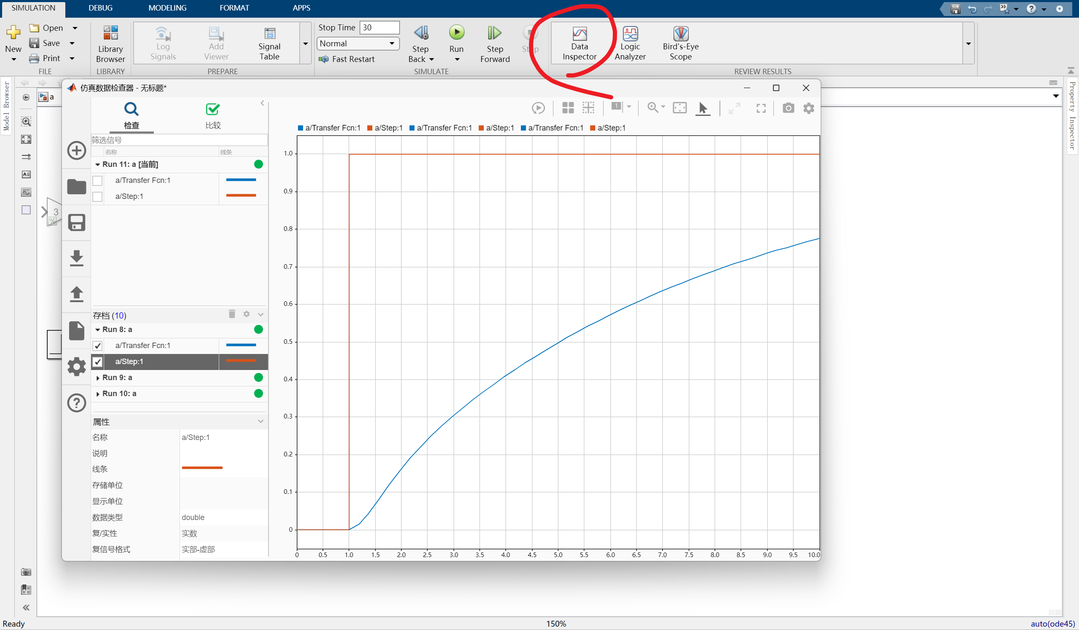Expand Run 10: a
Screen dimensions: 1079x630
point(98,394)
